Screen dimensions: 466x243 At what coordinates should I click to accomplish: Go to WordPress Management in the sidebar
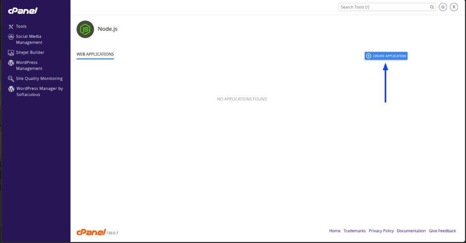[x=29, y=66]
